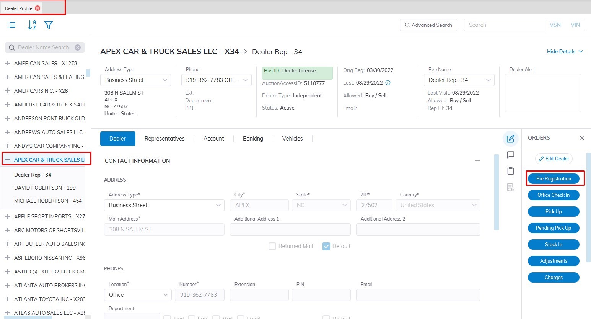Click the clipboard icon in side panel
Image resolution: width=591 pixels, height=319 pixels.
click(x=510, y=171)
